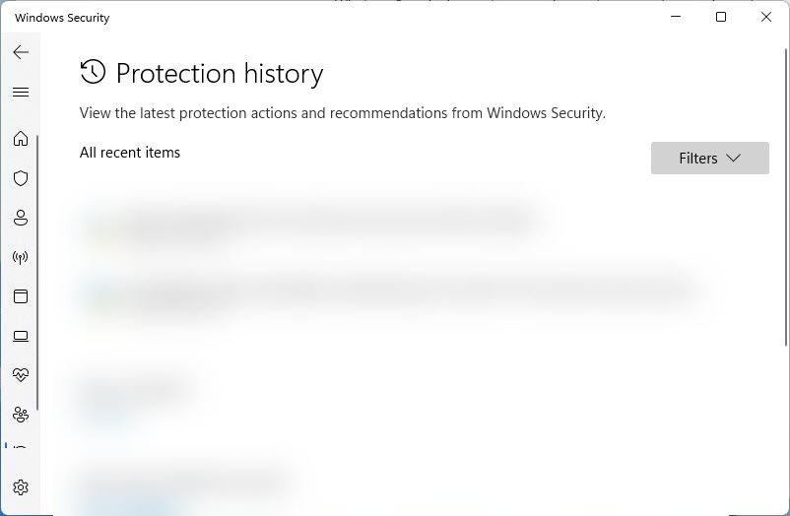
Task: Open Family options people icon
Action: (x=21, y=415)
